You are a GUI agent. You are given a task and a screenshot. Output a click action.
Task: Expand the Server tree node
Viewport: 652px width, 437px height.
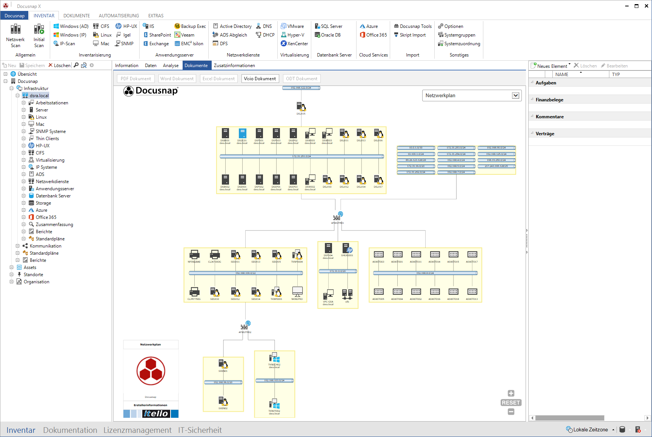[24, 110]
